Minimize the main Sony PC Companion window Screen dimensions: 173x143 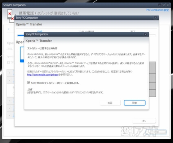click(x=160, y=5)
